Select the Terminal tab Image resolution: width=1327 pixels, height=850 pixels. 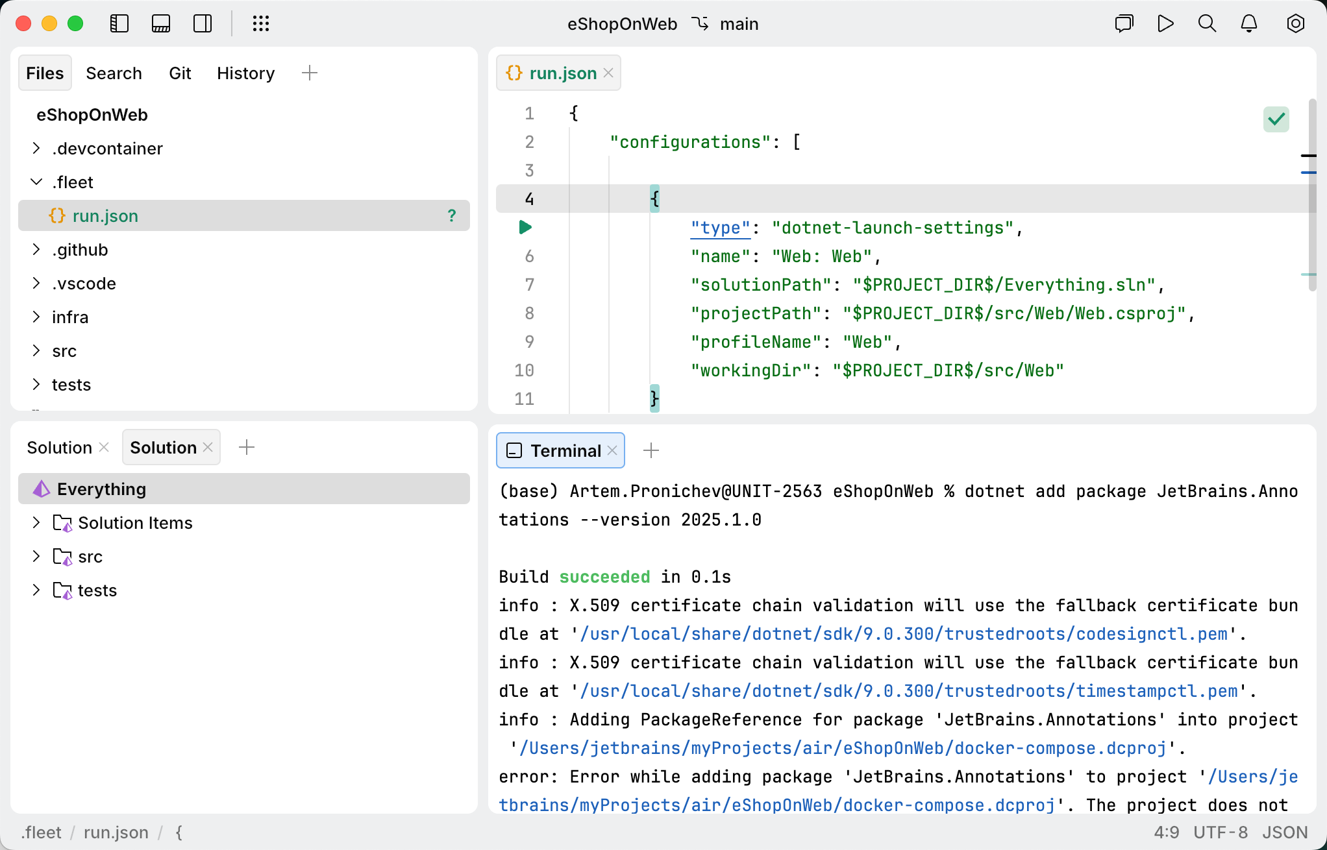tap(565, 450)
